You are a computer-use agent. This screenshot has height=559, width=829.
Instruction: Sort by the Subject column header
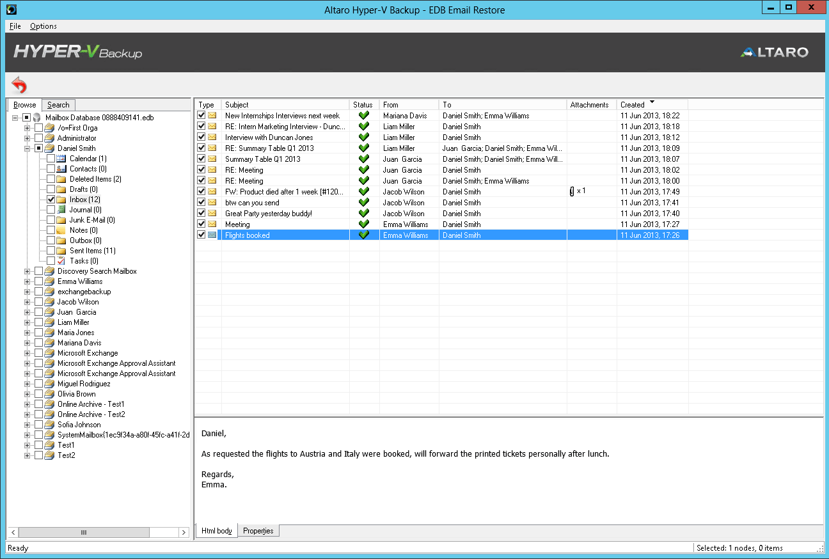pyautogui.click(x=285, y=104)
